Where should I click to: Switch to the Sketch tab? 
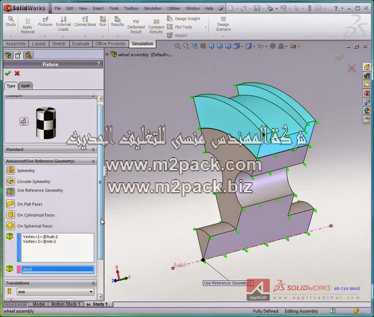pyautogui.click(x=59, y=44)
